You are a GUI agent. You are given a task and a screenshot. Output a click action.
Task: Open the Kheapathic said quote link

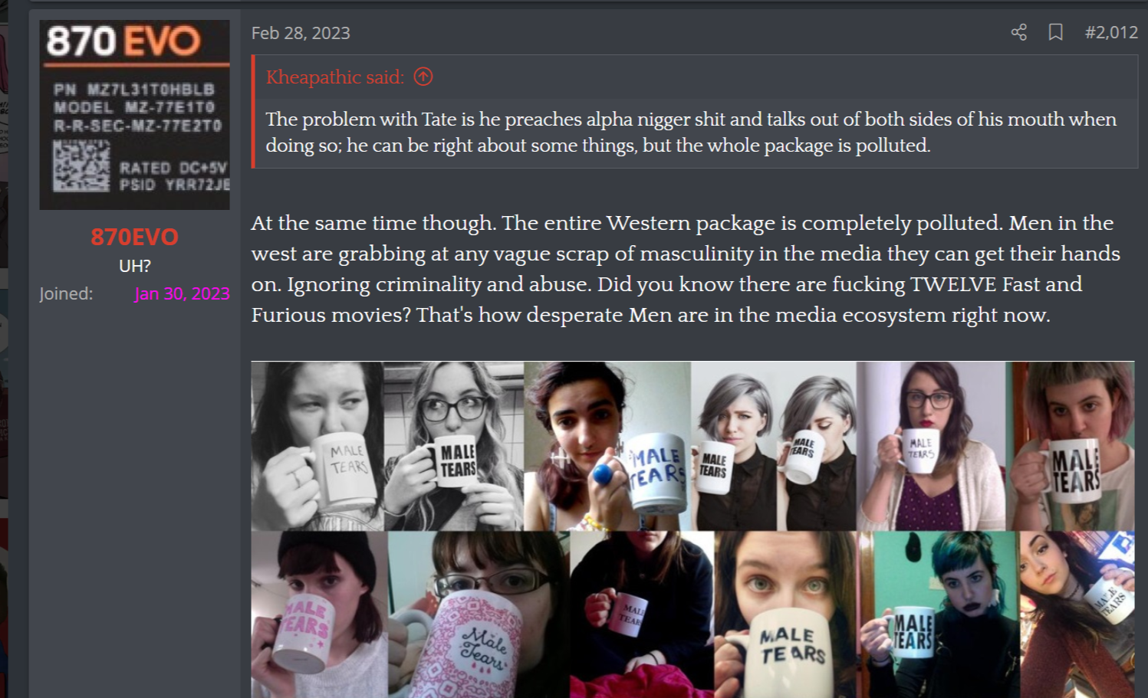pyautogui.click(x=334, y=77)
